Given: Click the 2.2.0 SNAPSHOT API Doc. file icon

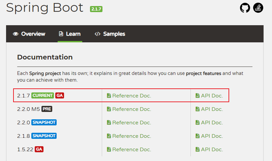Looking at the screenshot, I should click(x=198, y=123).
